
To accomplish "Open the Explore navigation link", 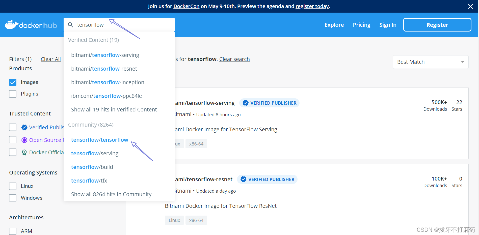I will click(334, 25).
